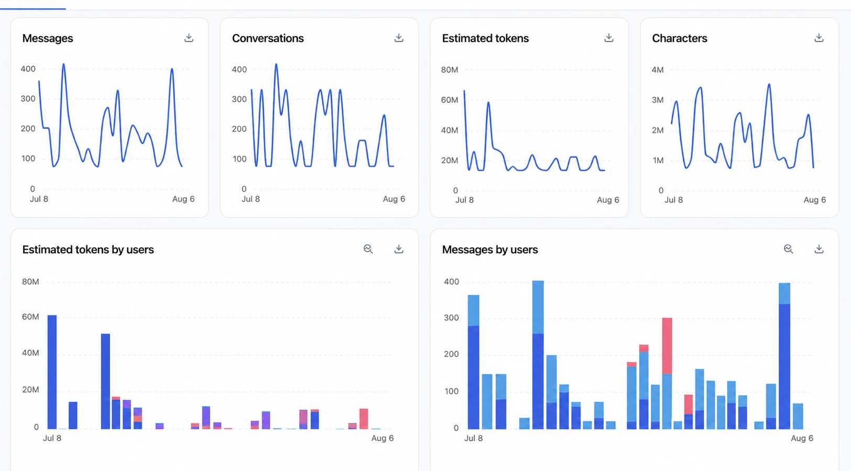This screenshot has width=851, height=471.
Task: Click 'Jul 8' label under Characters chart
Action: tap(673, 200)
